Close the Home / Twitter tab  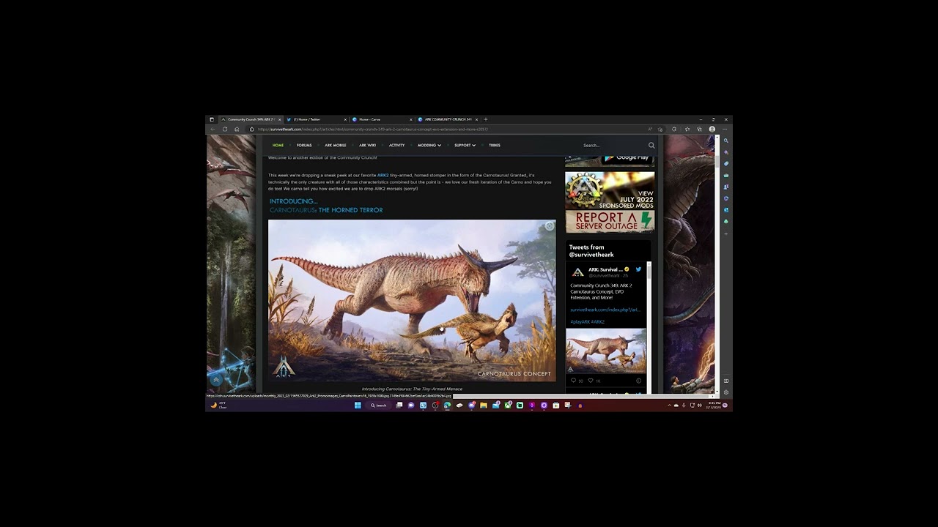pyautogui.click(x=345, y=119)
